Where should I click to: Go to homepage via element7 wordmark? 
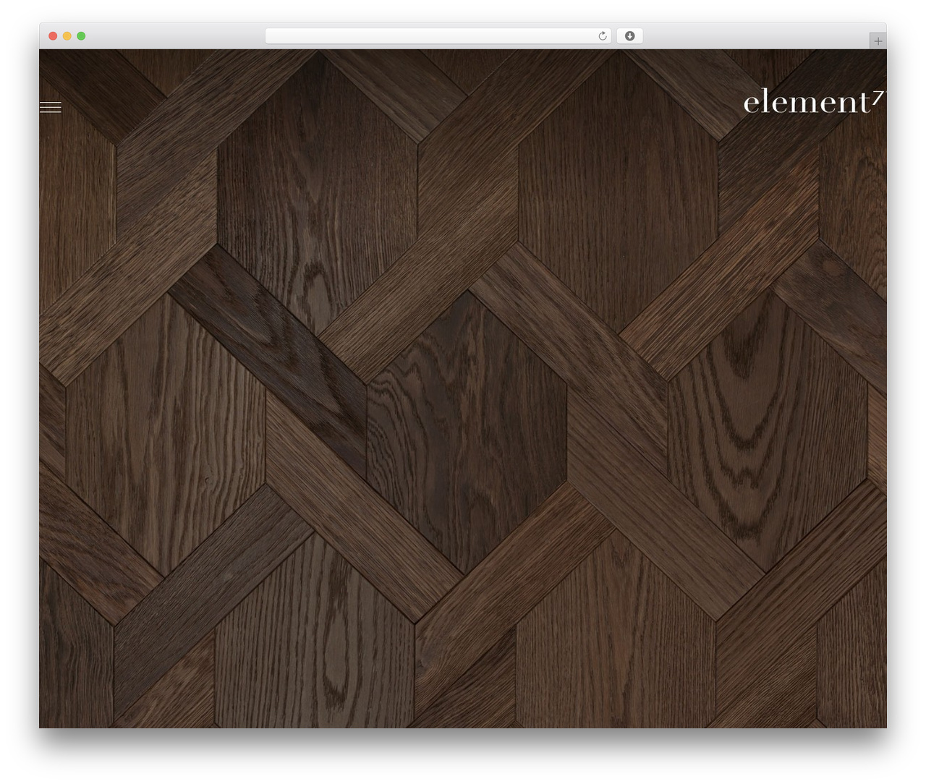(814, 102)
